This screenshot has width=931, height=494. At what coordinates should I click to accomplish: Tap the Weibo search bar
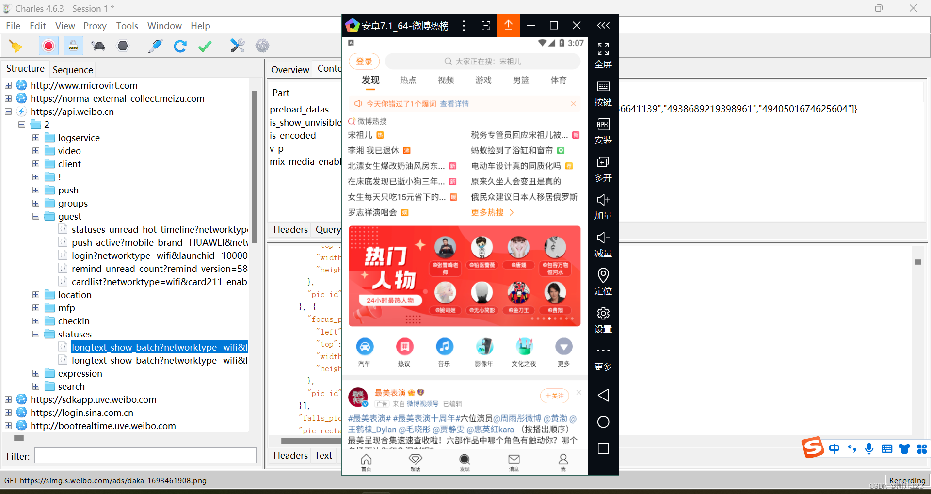(x=483, y=62)
